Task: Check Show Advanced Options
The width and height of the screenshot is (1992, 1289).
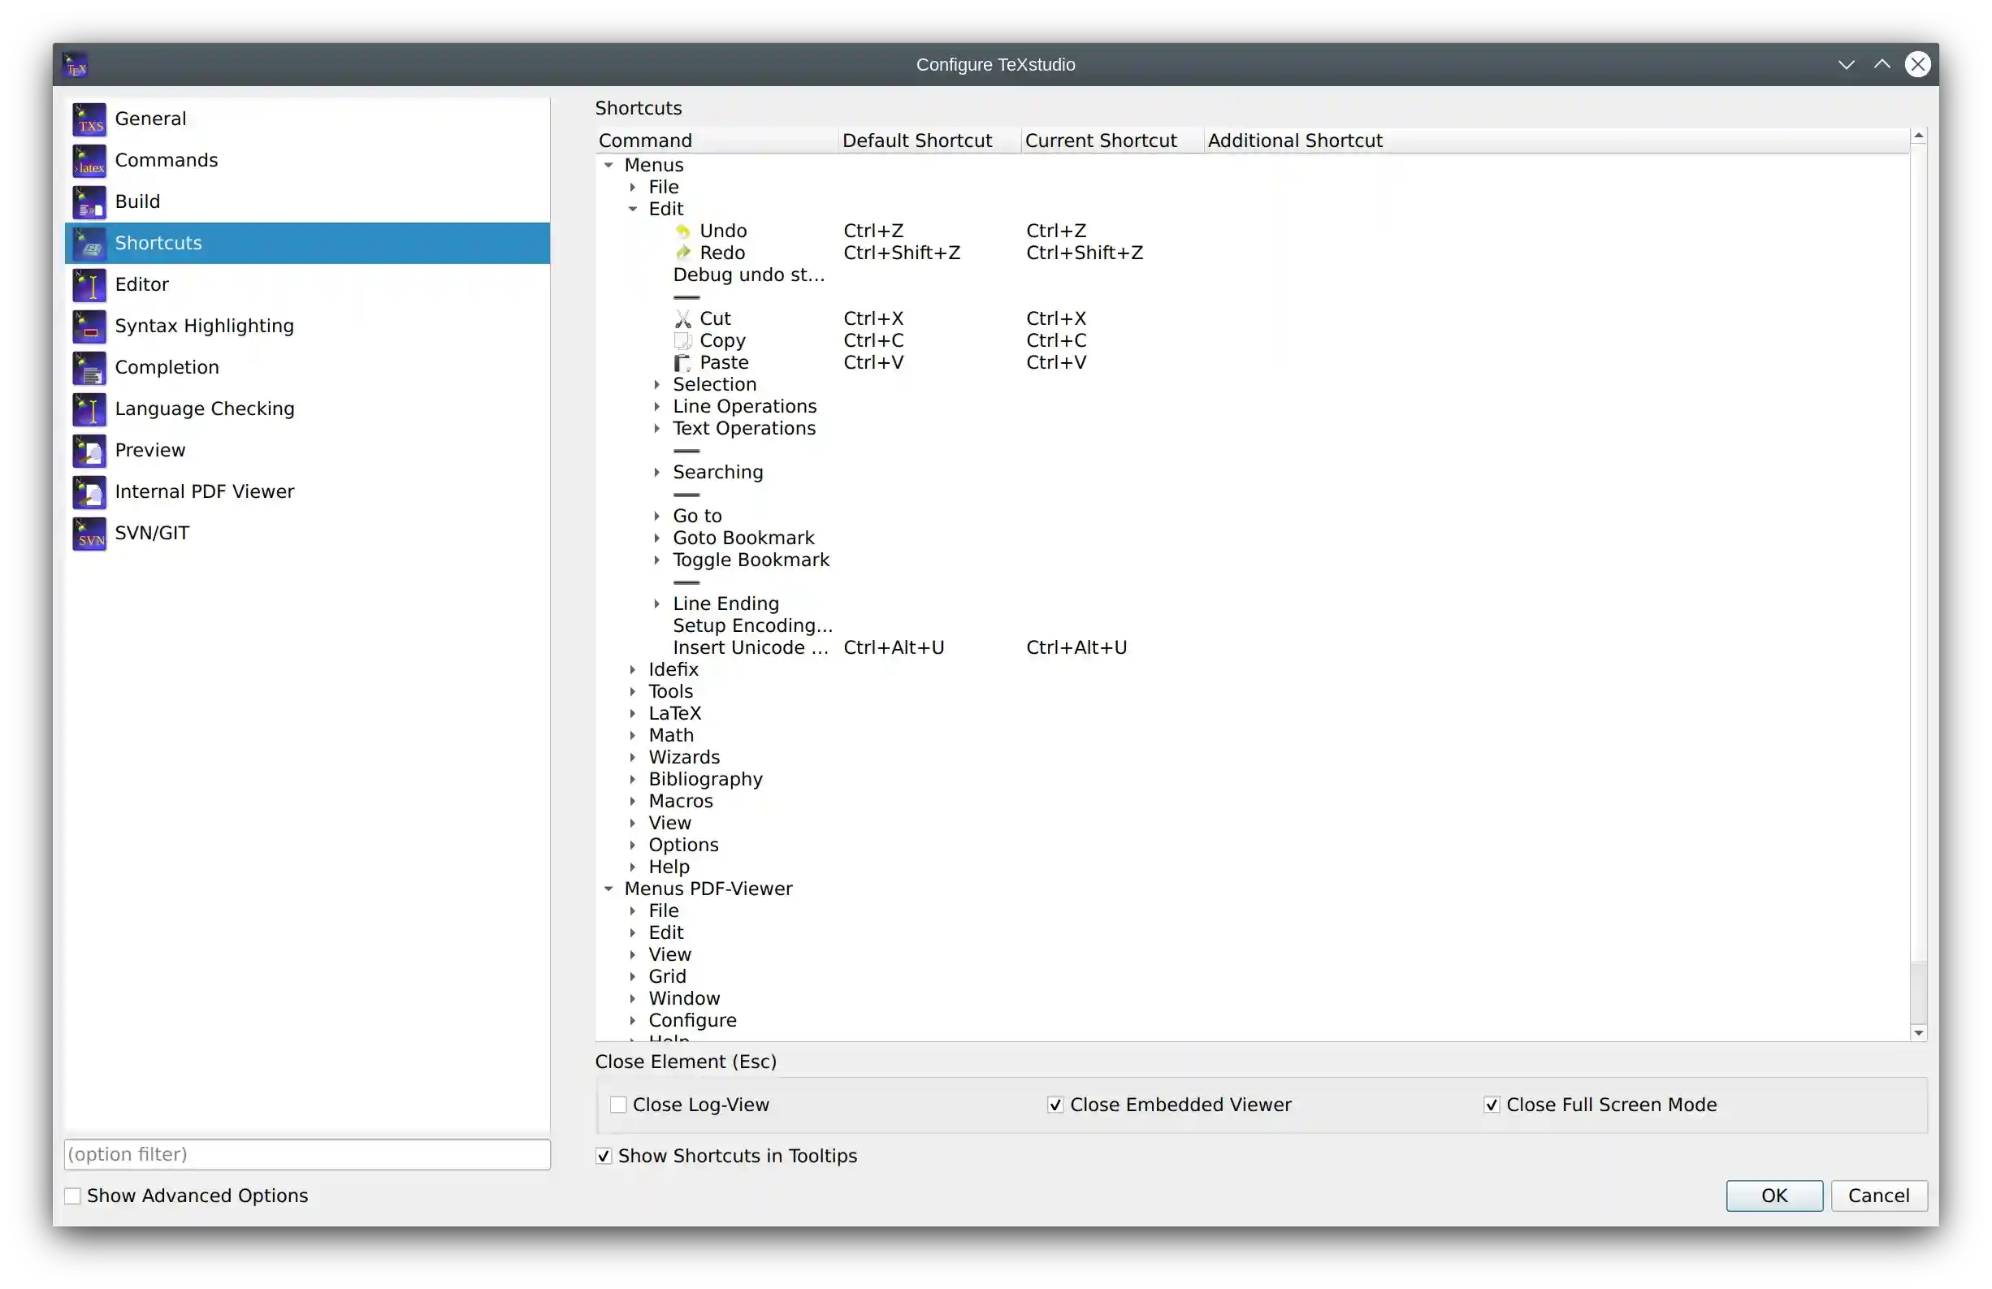Action: [x=73, y=1196]
